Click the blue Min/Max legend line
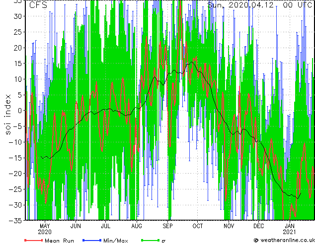This screenshot has height=243, width=315. click(92, 240)
